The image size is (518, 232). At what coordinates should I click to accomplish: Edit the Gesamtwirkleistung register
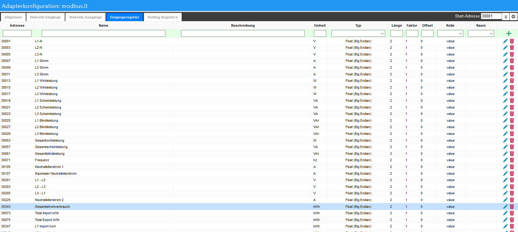[505, 140]
